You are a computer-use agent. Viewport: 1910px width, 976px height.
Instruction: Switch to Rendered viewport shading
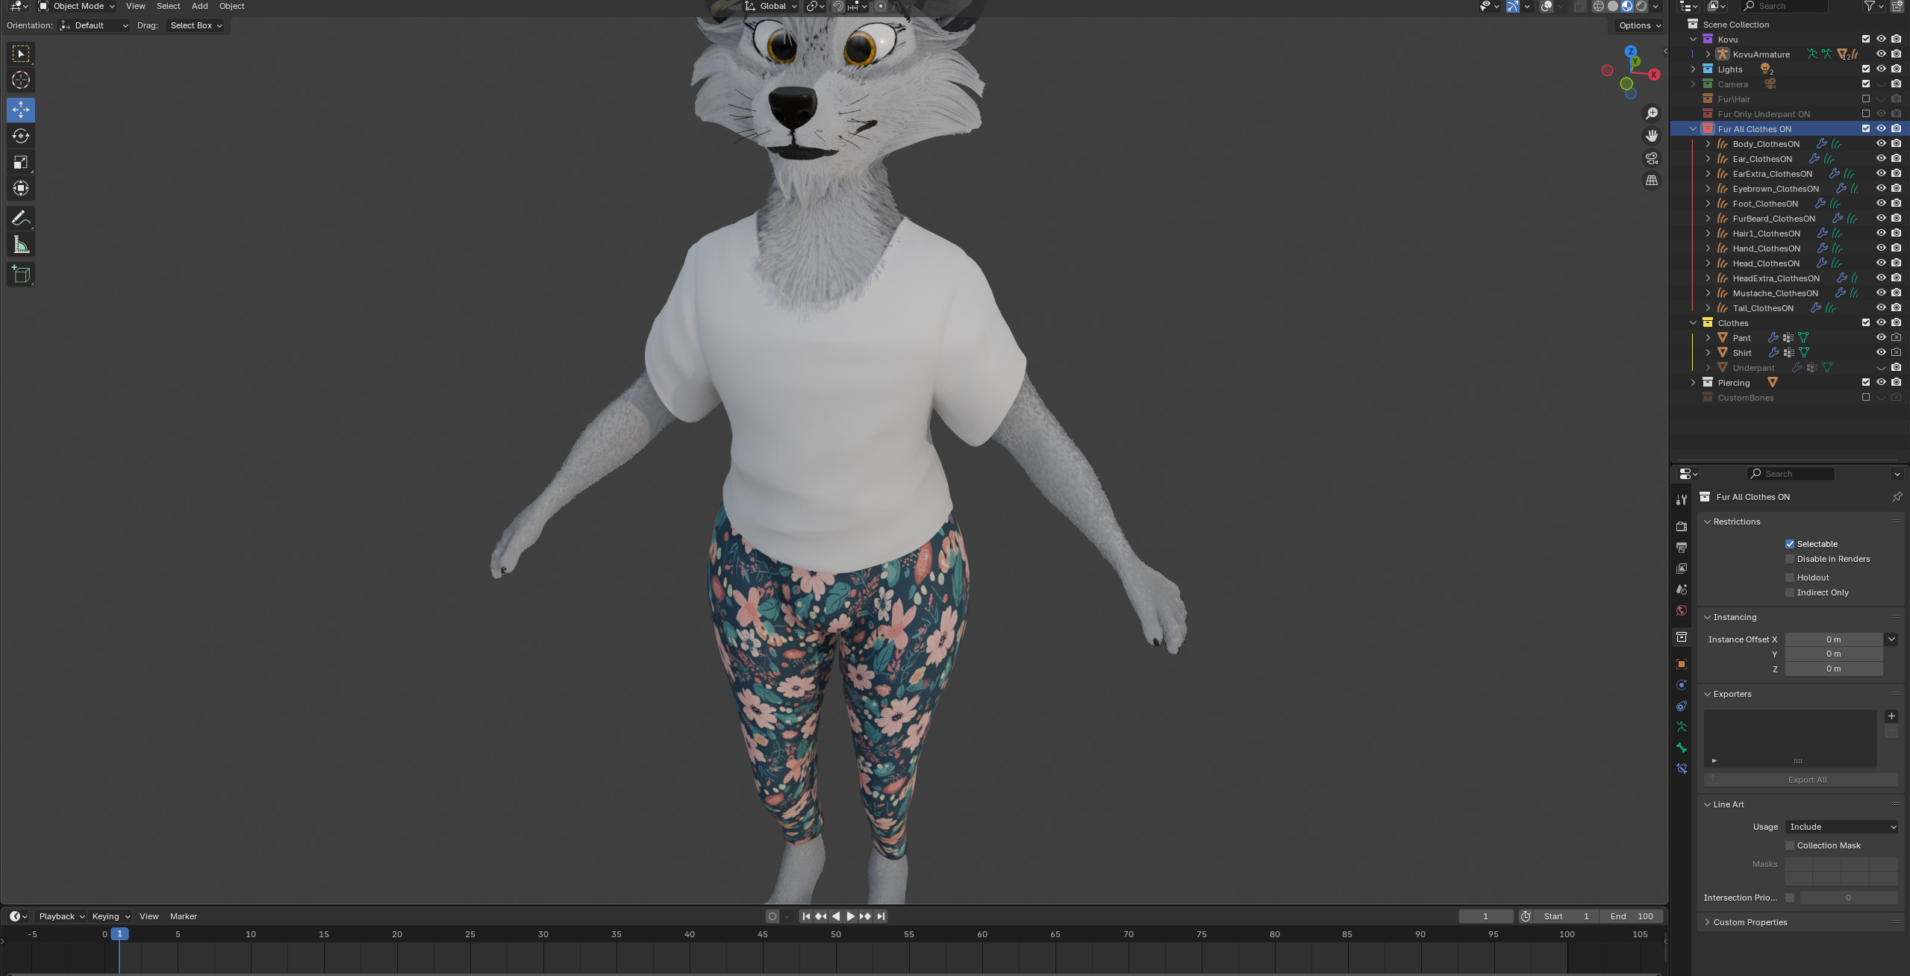pos(1641,6)
